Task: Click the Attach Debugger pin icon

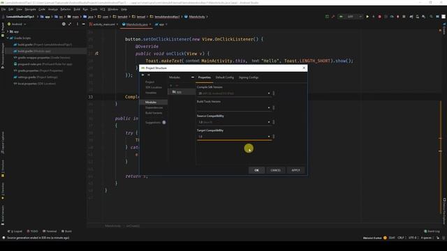Action: pos(397,17)
